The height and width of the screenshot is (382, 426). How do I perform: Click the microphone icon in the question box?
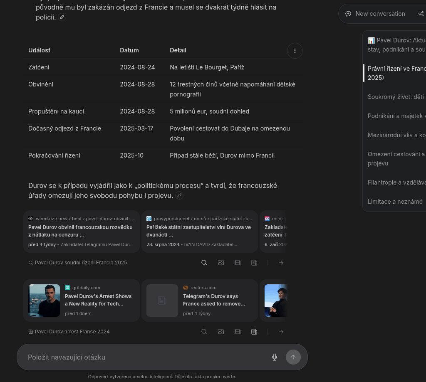[x=275, y=357]
